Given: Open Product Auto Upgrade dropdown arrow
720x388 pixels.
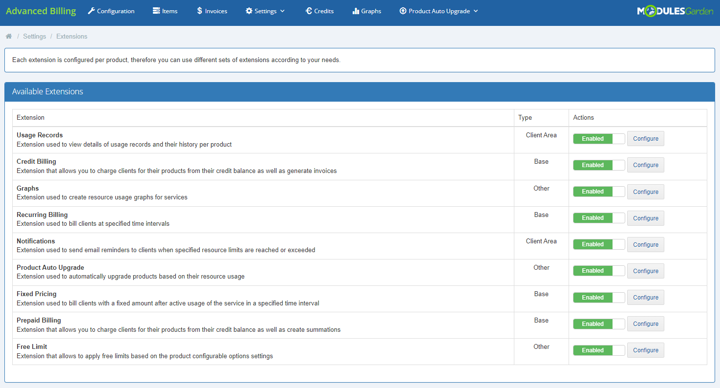Looking at the screenshot, I should point(476,11).
